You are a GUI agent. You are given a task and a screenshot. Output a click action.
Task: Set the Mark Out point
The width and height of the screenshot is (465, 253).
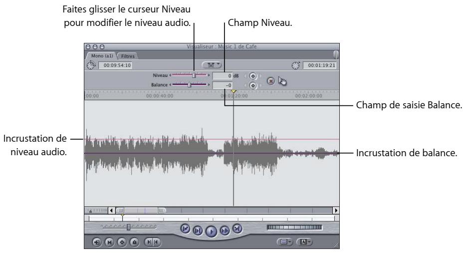[157, 243]
